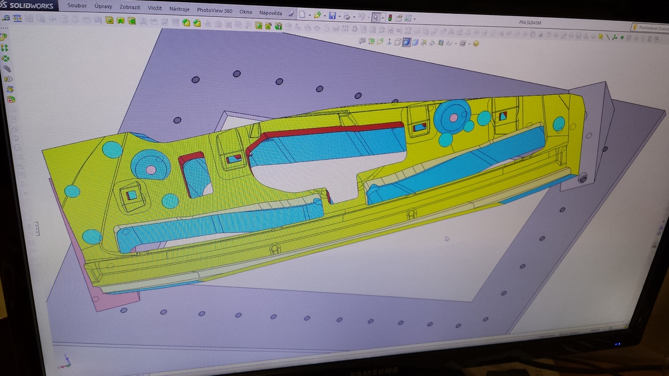Image resolution: width=669 pixels, height=376 pixels.
Task: Click the Print icon
Action: click(x=347, y=16)
